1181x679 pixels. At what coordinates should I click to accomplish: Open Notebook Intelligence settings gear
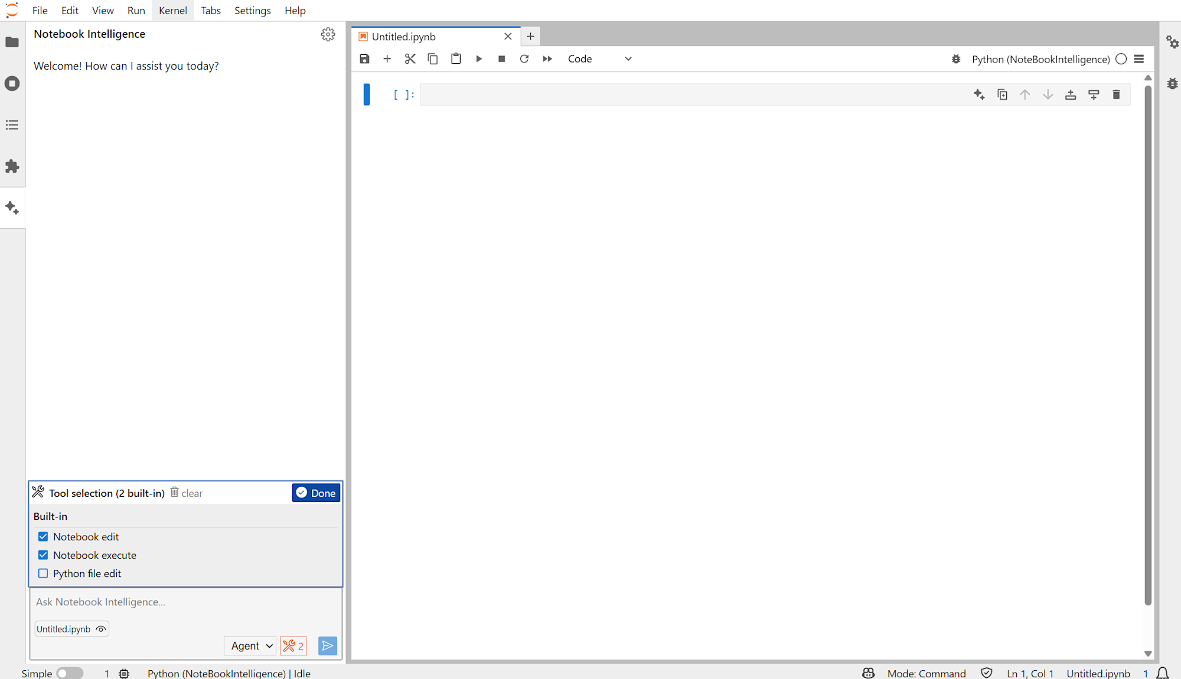328,34
